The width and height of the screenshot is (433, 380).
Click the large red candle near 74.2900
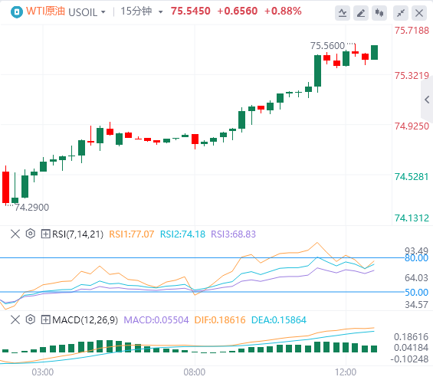pyautogui.click(x=6, y=187)
